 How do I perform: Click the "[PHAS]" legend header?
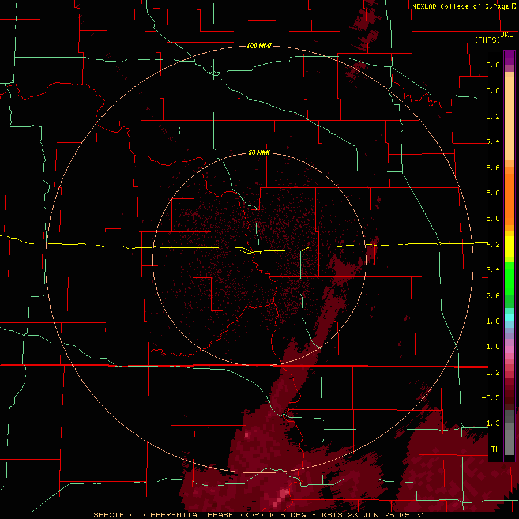(487, 40)
